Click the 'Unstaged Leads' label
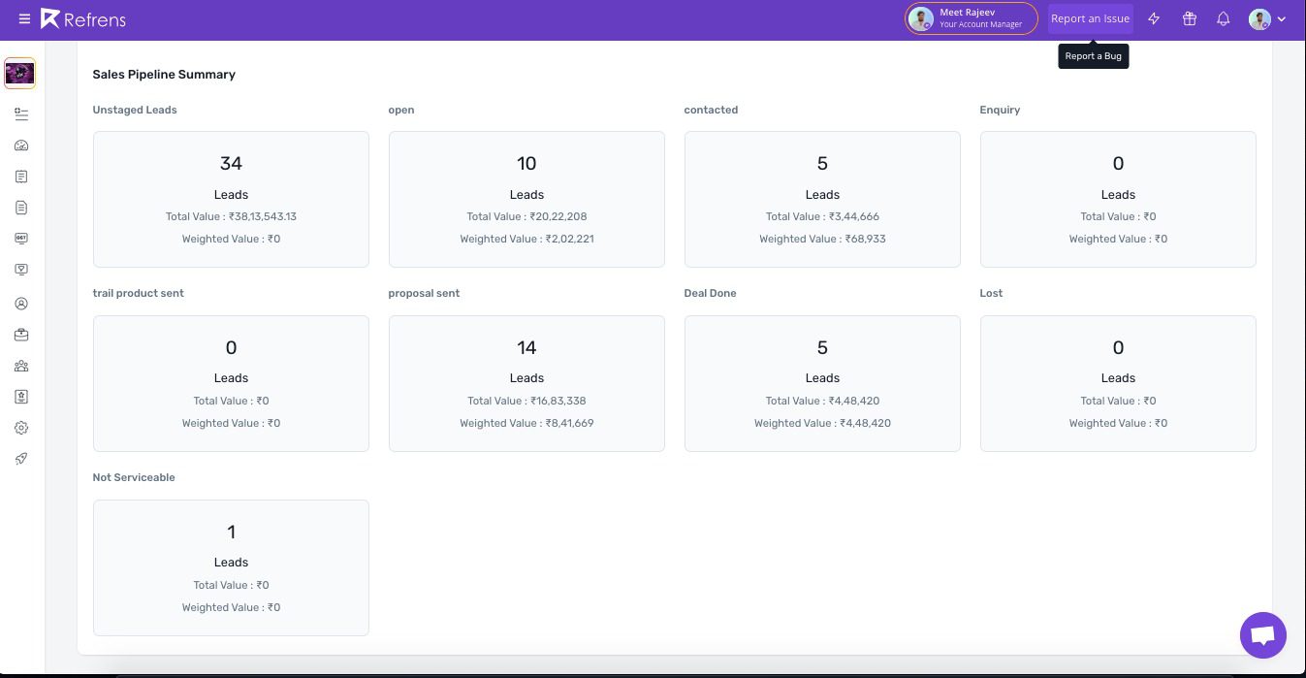Screen dimensions: 1306x678 tap(135, 110)
